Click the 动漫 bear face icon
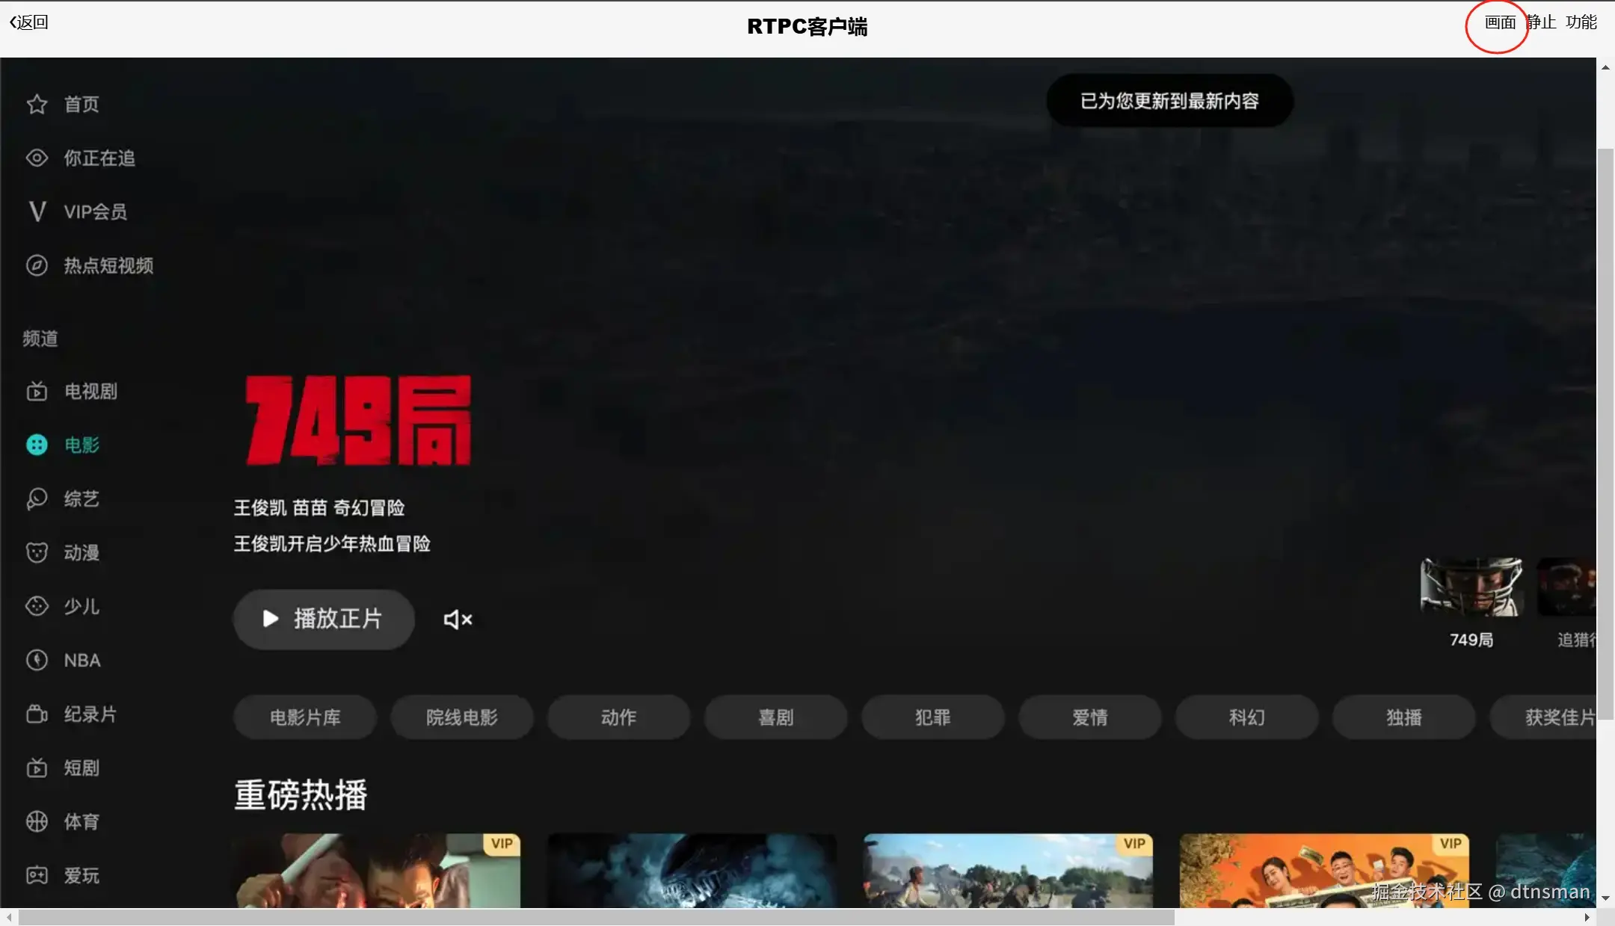 click(37, 552)
